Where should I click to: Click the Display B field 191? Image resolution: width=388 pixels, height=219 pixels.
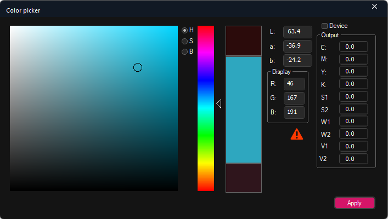pos(294,112)
